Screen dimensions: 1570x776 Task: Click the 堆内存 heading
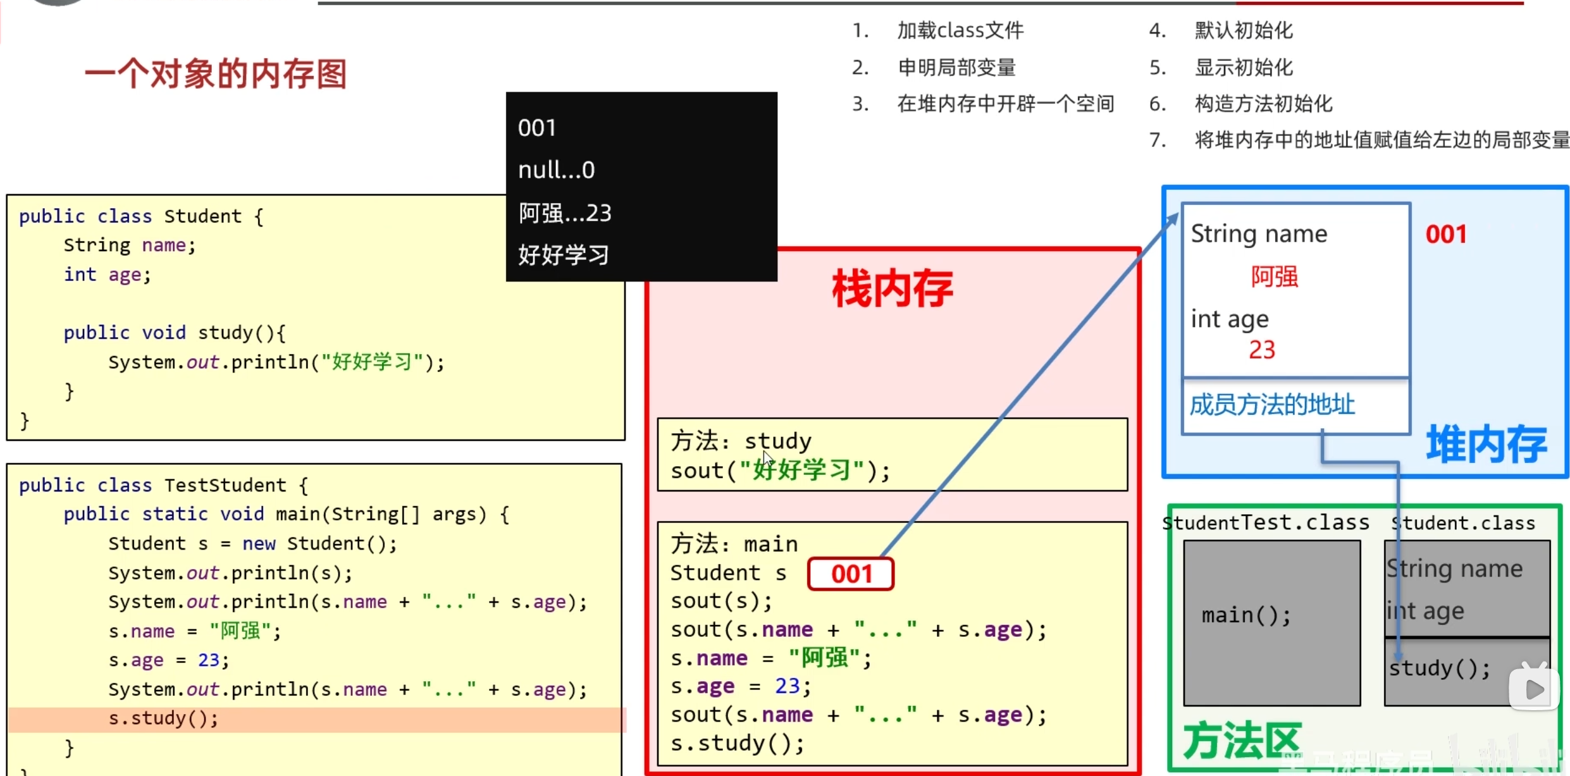pos(1487,443)
